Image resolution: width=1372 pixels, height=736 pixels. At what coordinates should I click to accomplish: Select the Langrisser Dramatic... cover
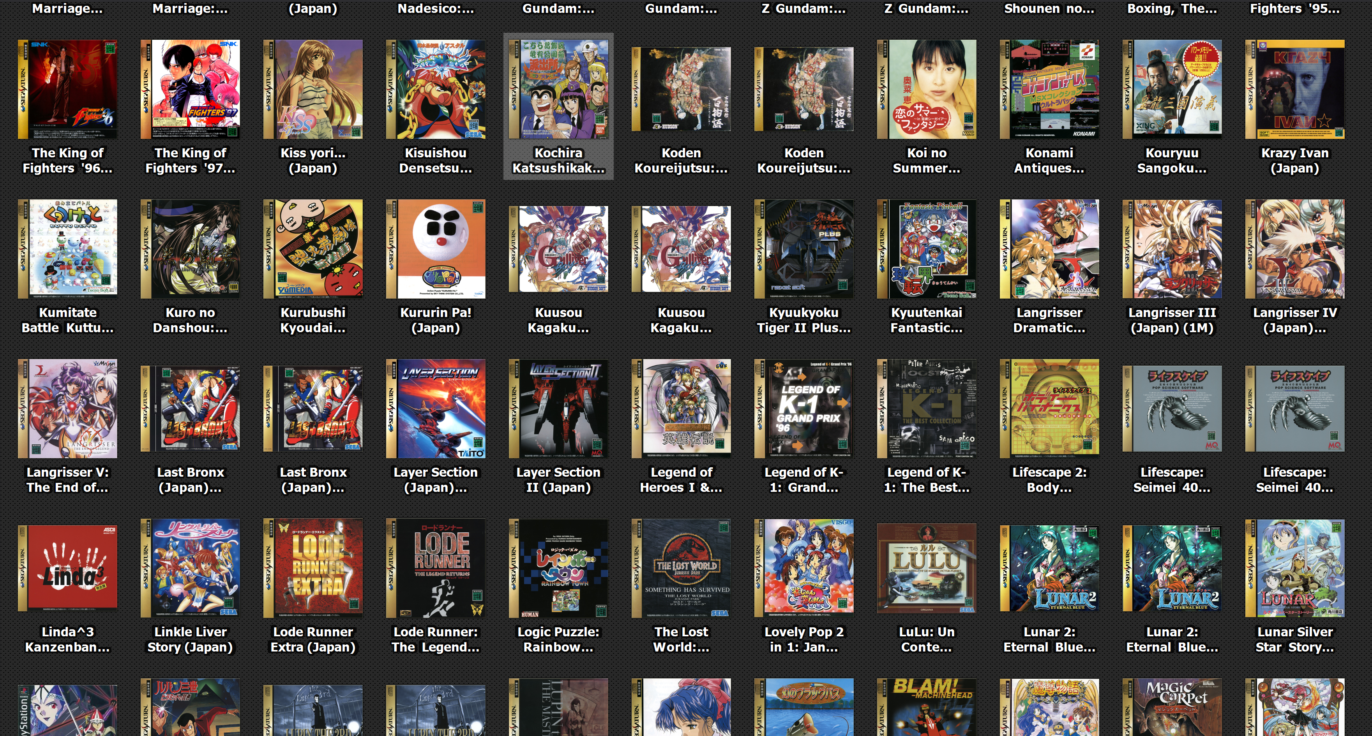point(1049,249)
